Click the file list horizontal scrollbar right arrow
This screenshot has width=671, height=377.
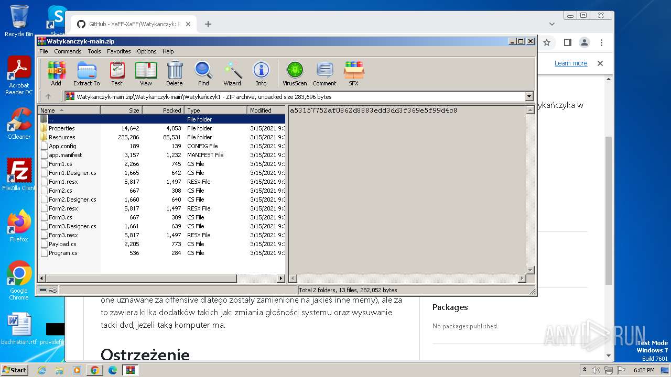coord(281,279)
